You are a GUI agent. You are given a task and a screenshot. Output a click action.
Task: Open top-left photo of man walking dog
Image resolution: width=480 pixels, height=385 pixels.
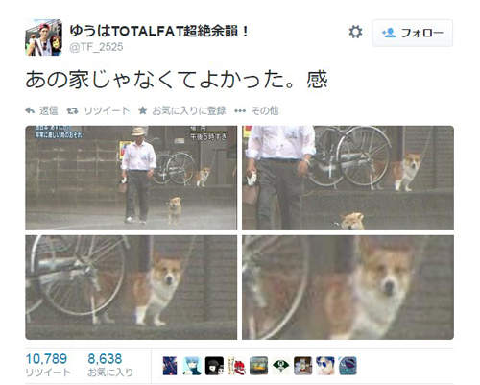click(x=132, y=178)
